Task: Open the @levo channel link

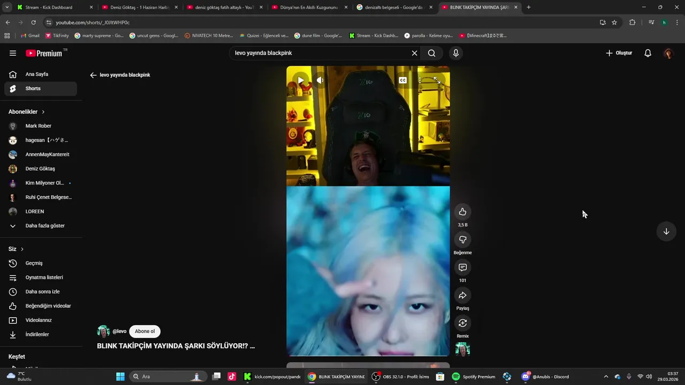Action: pos(119,332)
